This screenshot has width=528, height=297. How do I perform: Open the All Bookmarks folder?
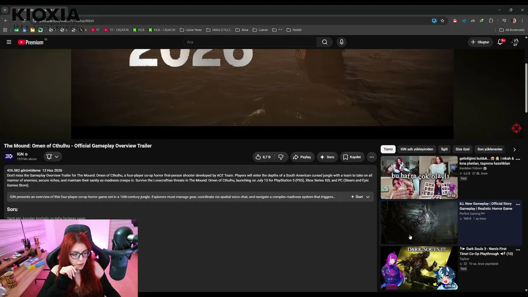tap(512, 30)
